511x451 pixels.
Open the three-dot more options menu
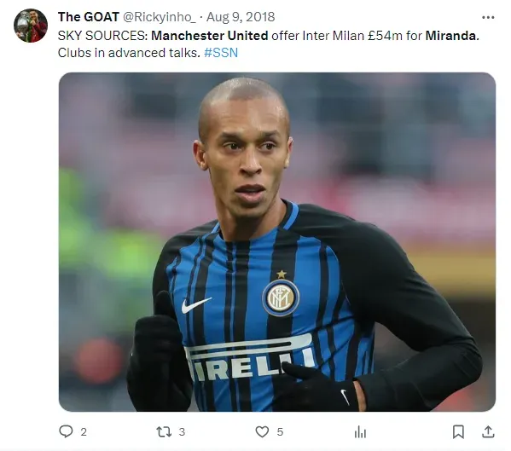click(488, 17)
